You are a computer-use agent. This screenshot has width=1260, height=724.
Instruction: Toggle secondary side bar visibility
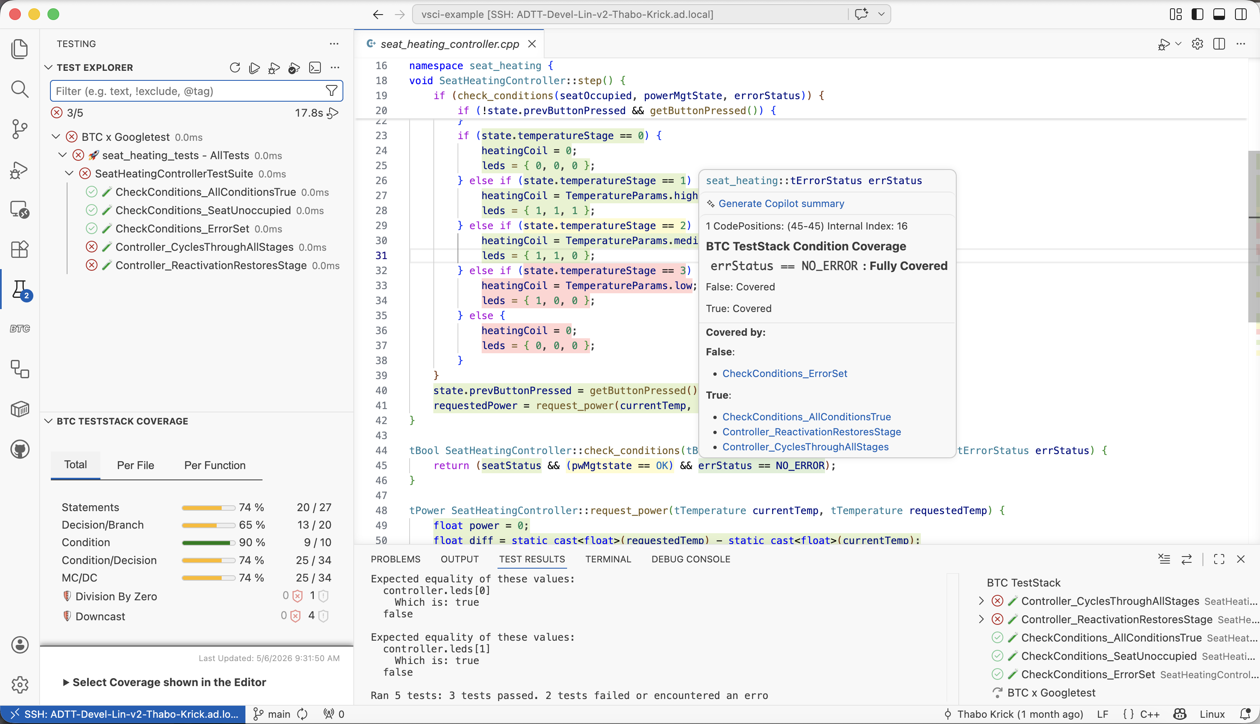1241,15
